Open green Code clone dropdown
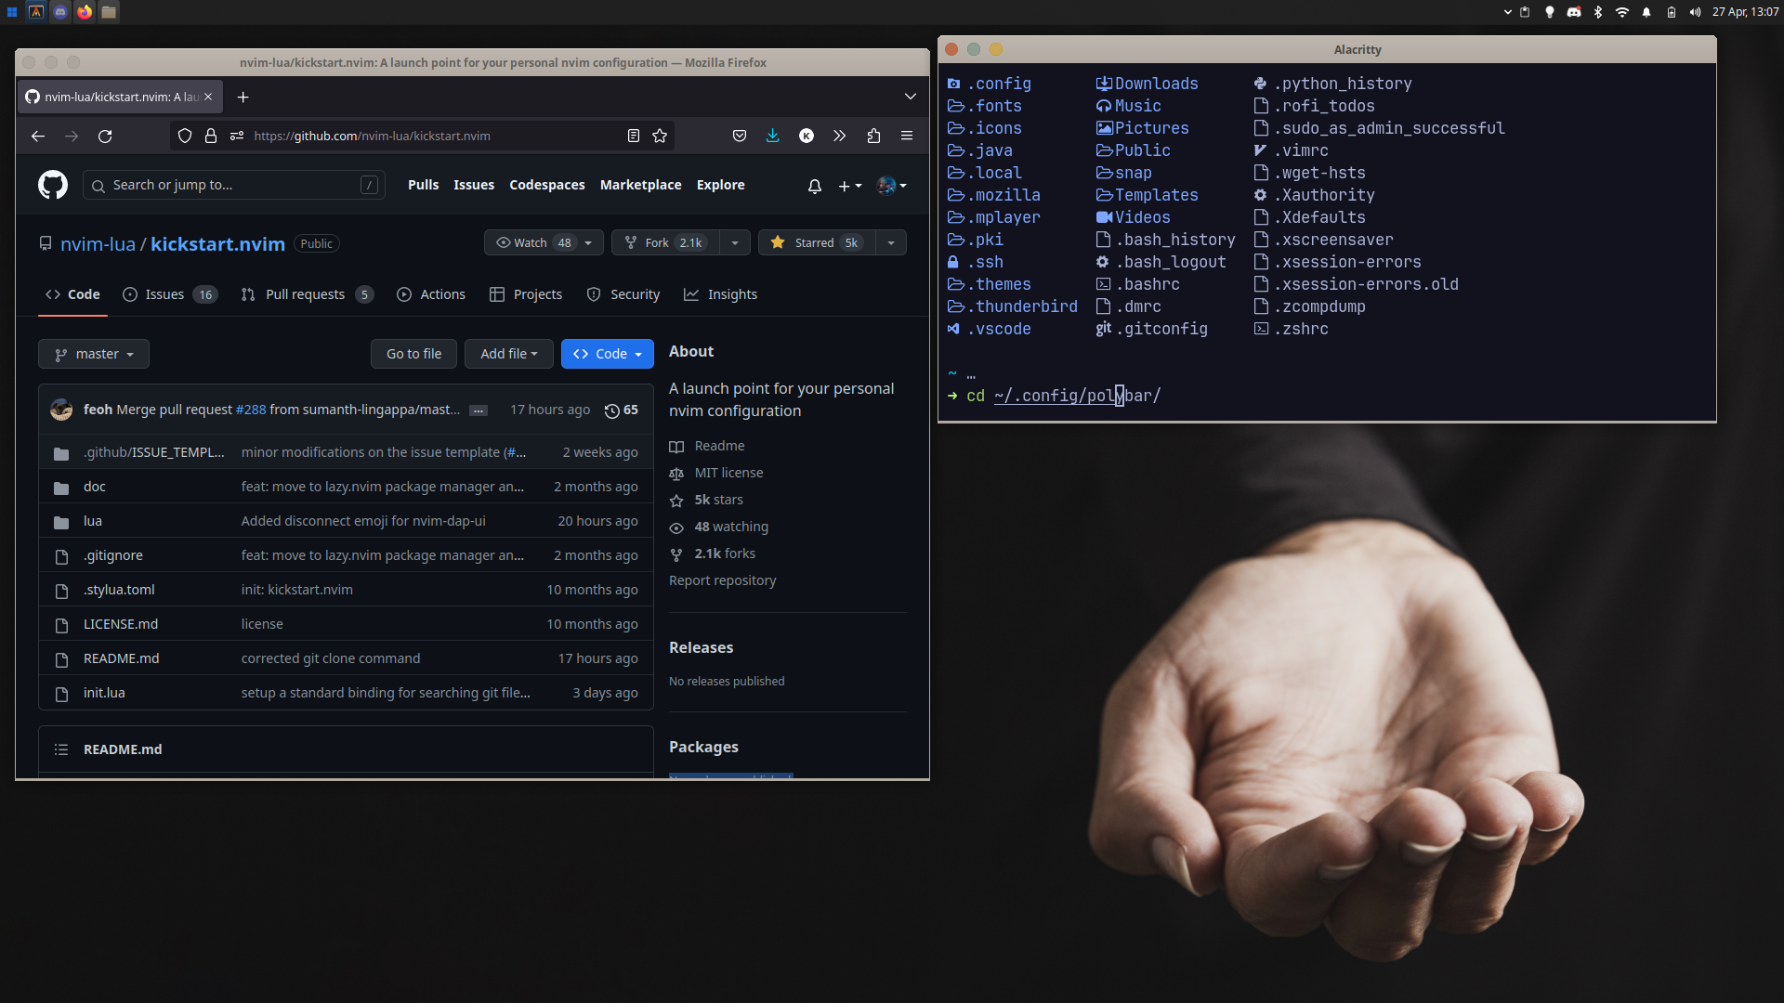Screen dimensions: 1784x1003 [x=608, y=354]
